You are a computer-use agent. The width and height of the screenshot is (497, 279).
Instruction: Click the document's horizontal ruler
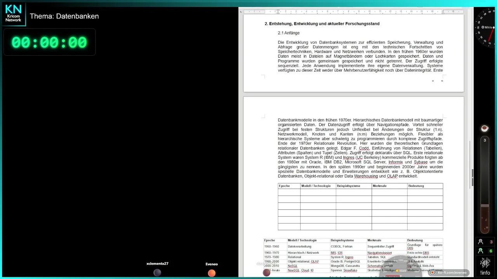pos(353,12)
